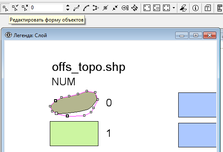Maximize the Легенда: Слой window
223x152 pixels.
tap(196, 35)
